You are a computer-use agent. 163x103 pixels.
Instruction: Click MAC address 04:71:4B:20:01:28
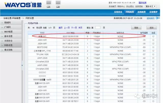click(x=71, y=80)
